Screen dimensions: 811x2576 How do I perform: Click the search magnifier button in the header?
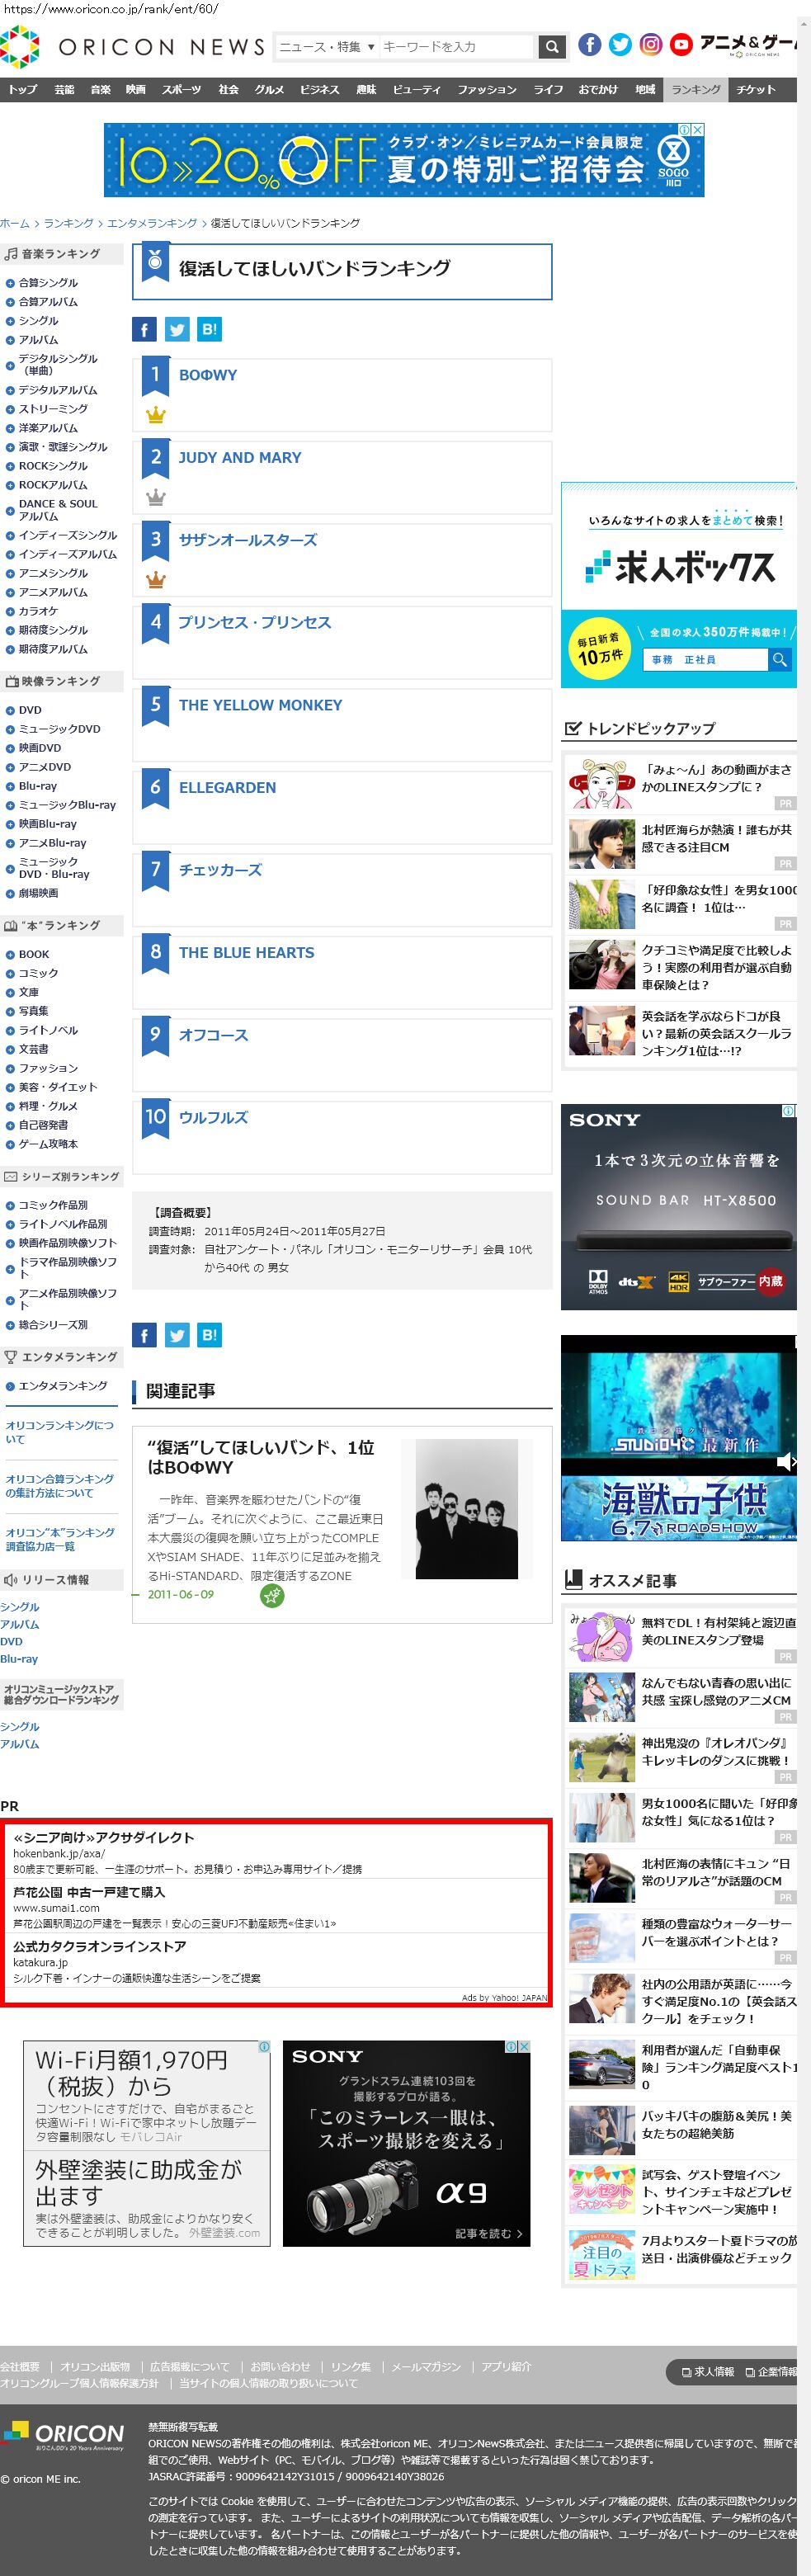[x=552, y=46]
